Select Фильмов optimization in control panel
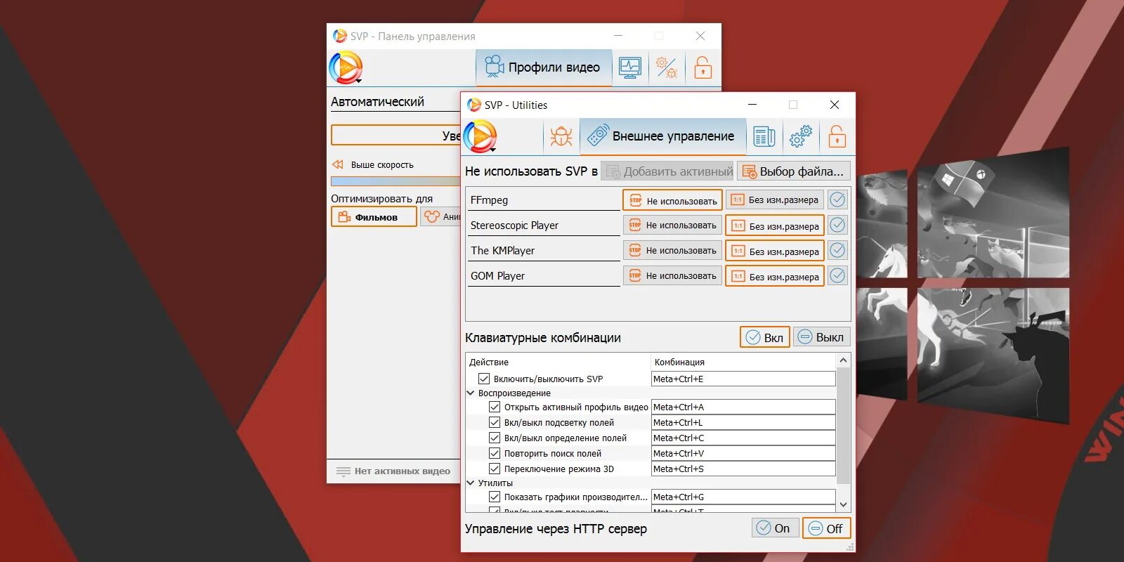 374,217
